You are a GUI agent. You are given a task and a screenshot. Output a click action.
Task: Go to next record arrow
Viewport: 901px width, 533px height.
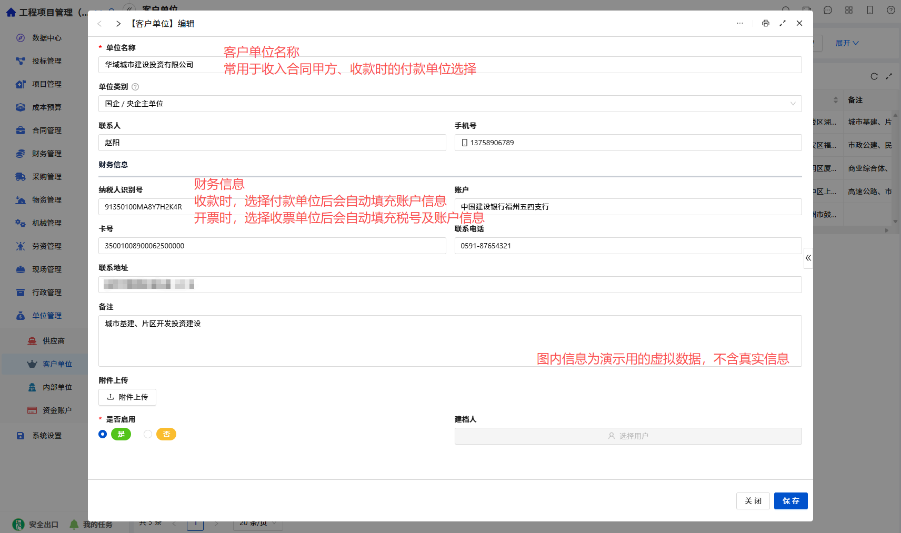coord(118,24)
